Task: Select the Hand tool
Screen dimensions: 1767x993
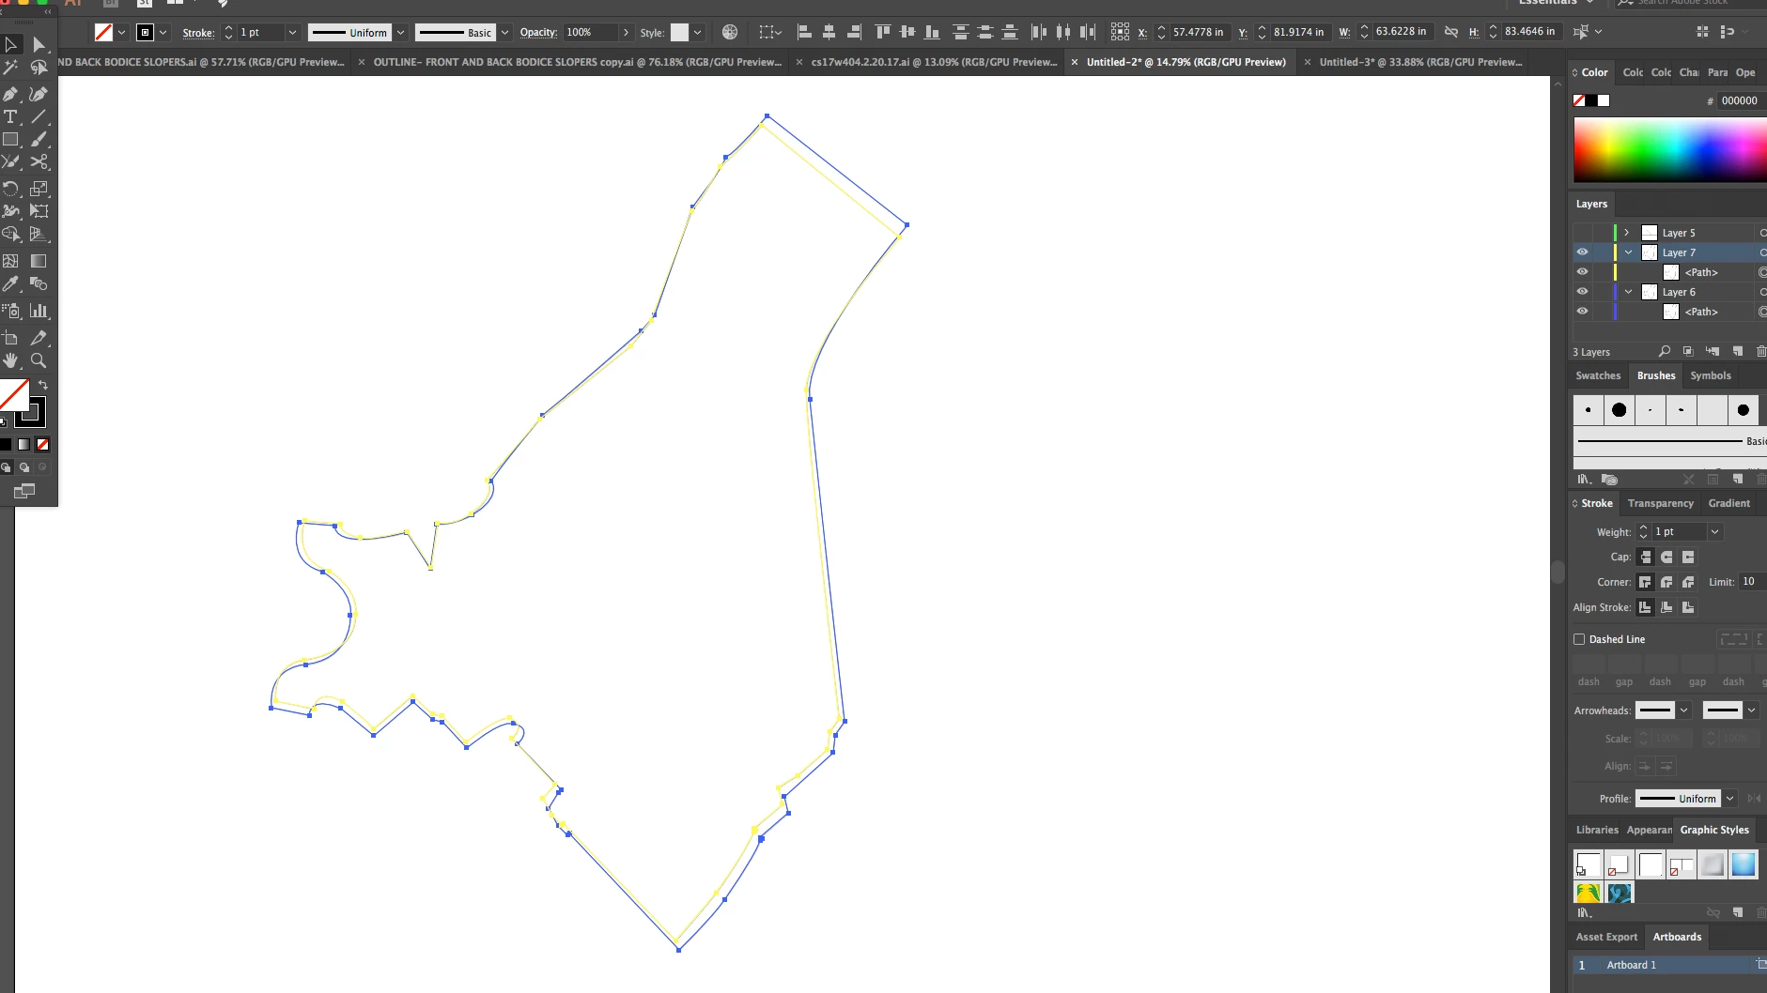Action: click(x=11, y=360)
